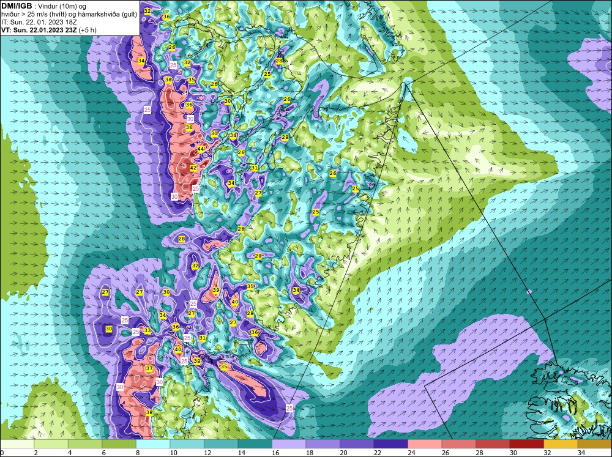Viewport: 612px width, 457px height.
Task: Click legend swatch between 14 and 16
Action: click(255, 444)
